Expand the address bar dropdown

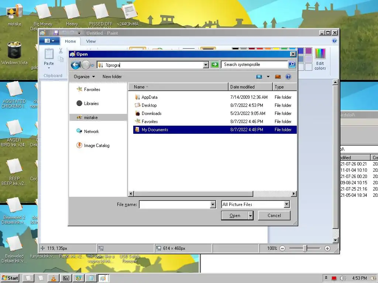[x=206, y=64]
